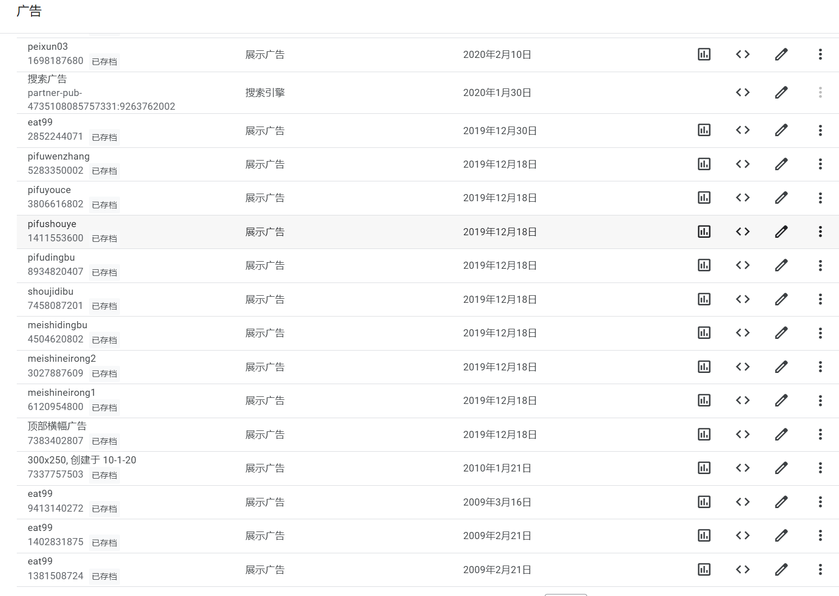839x596 pixels.
Task: Open more options for shoujidibu
Action: pyautogui.click(x=820, y=299)
